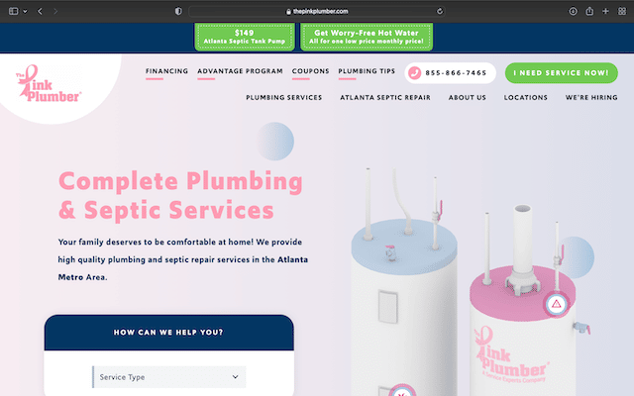The height and width of the screenshot is (396, 634).
Task: Show the tab overview grid icon
Action: (x=622, y=11)
